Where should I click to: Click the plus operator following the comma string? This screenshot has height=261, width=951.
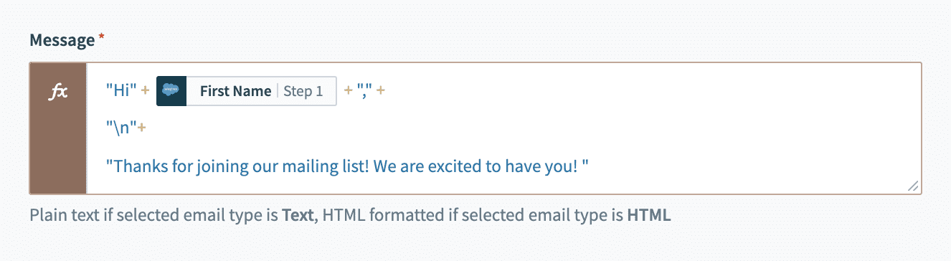(x=381, y=91)
